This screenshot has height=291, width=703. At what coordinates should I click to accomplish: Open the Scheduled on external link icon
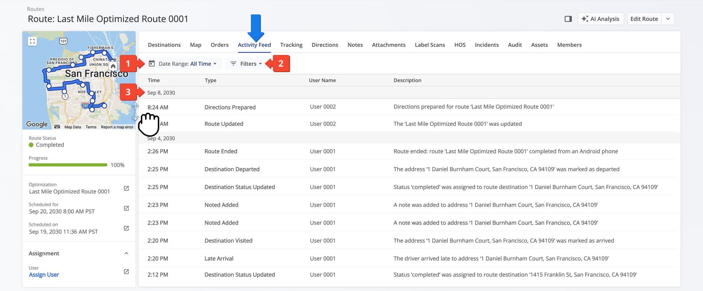126,228
